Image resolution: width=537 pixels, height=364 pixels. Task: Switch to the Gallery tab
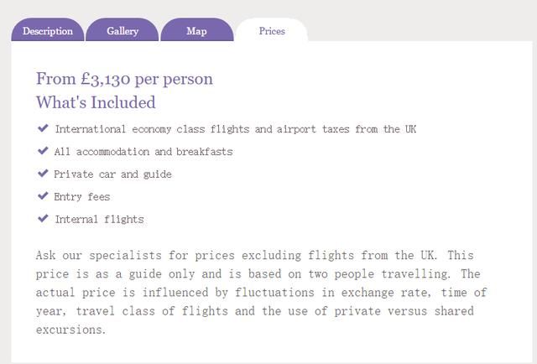[123, 30]
